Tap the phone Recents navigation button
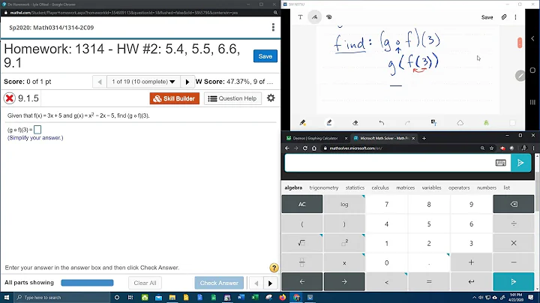Image resolution: width=540 pixels, height=303 pixels. coord(532,102)
